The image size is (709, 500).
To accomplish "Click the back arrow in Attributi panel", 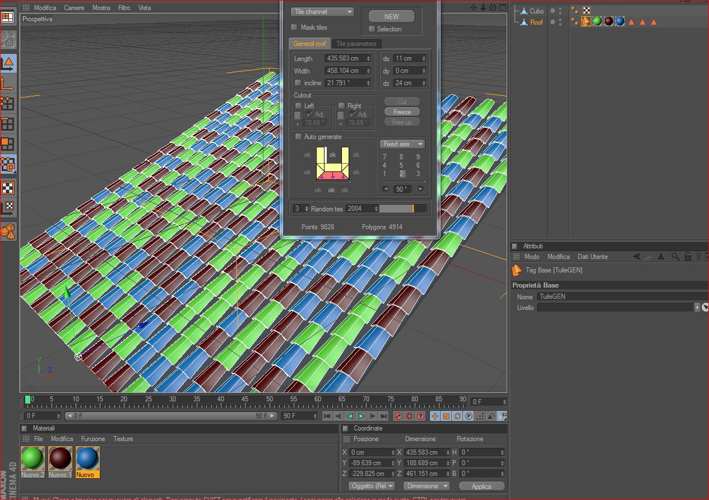I will click(636, 257).
